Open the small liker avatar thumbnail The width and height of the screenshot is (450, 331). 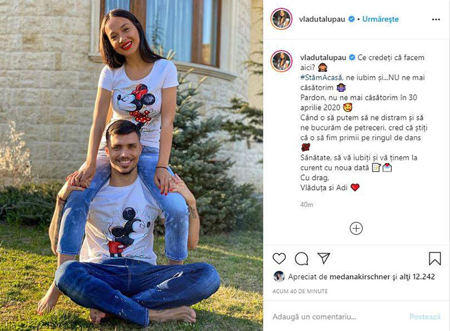pyautogui.click(x=279, y=277)
